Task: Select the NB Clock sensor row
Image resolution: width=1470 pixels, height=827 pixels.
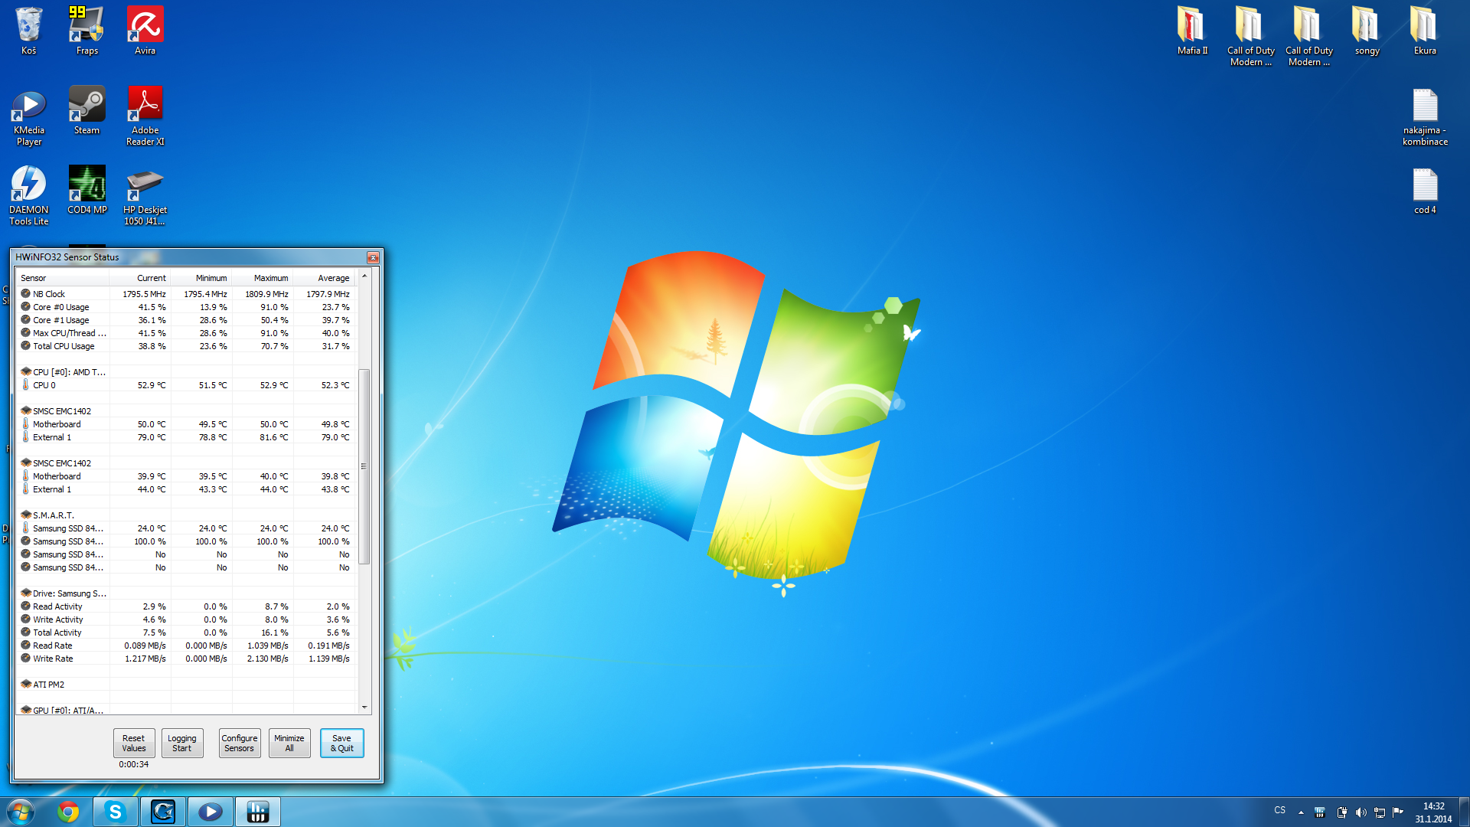Action: click(x=186, y=294)
